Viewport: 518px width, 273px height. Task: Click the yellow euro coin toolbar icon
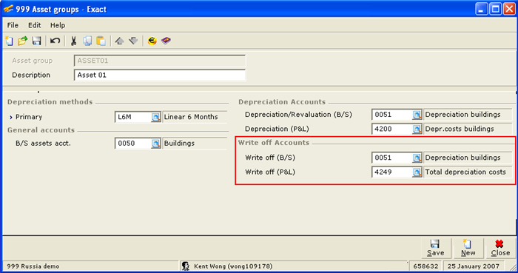(x=152, y=41)
